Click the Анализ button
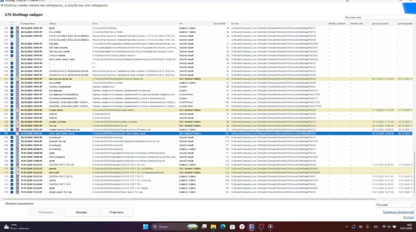416x232 pixels. tap(81, 212)
